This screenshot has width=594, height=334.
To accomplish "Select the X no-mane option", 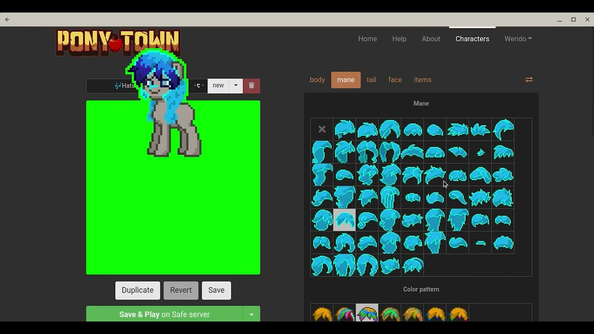I will (x=322, y=129).
